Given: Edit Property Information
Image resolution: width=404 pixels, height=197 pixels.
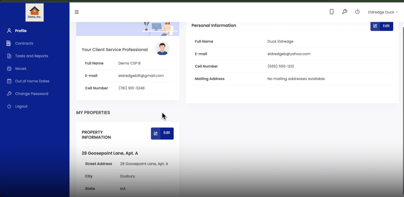Looking at the screenshot, I should pyautogui.click(x=162, y=133).
